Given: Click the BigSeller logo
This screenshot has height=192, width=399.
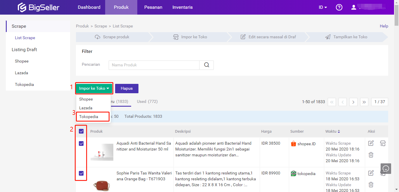Looking at the screenshot, I should pos(39,7).
